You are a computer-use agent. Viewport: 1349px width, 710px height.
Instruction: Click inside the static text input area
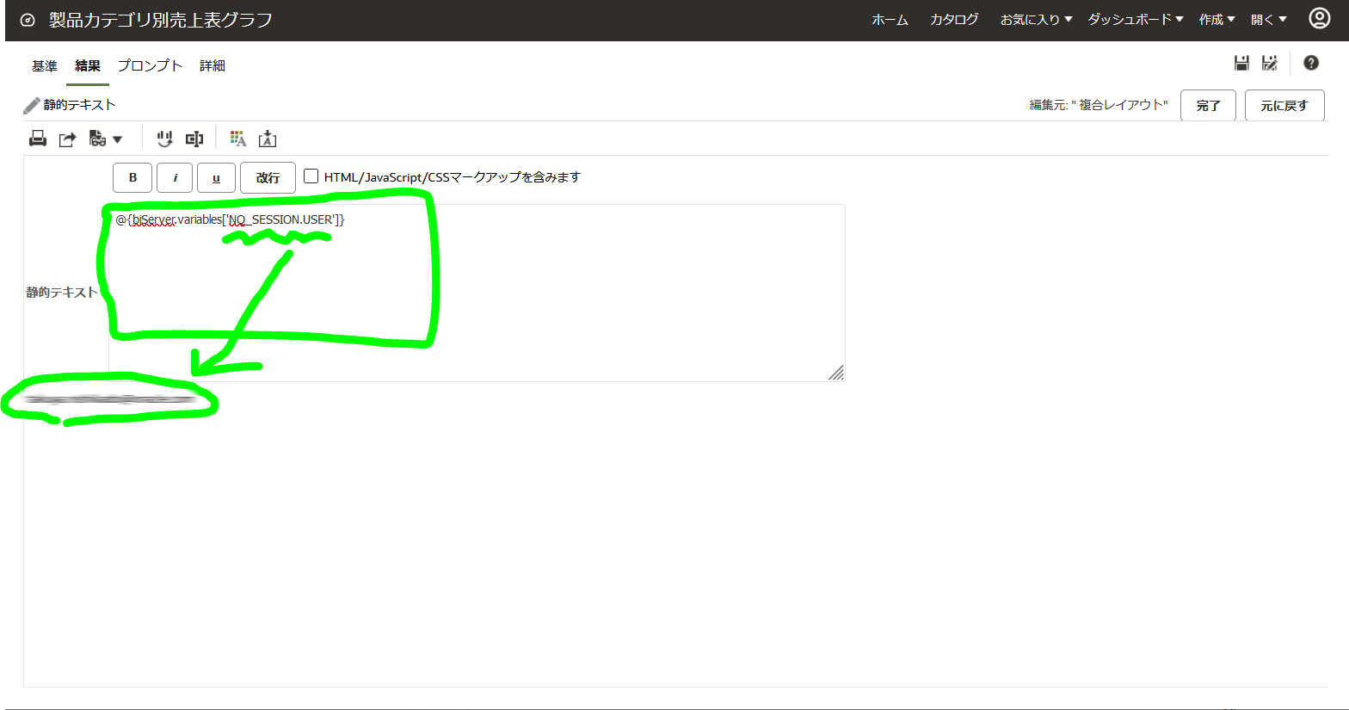point(477,293)
